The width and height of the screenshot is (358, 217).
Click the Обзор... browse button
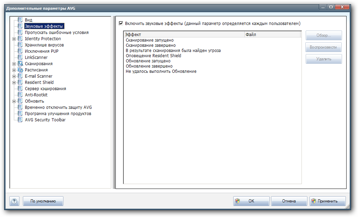click(324, 35)
